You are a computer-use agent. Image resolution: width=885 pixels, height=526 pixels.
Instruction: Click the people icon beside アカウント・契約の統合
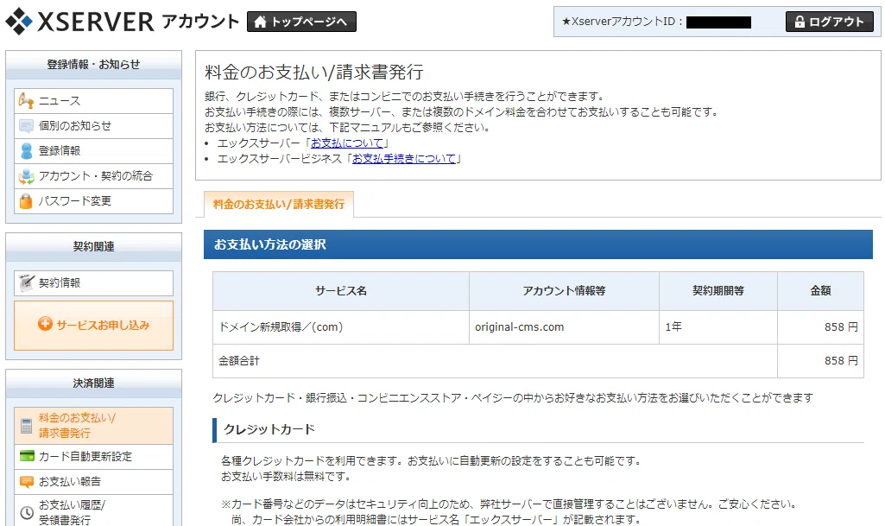point(26,176)
